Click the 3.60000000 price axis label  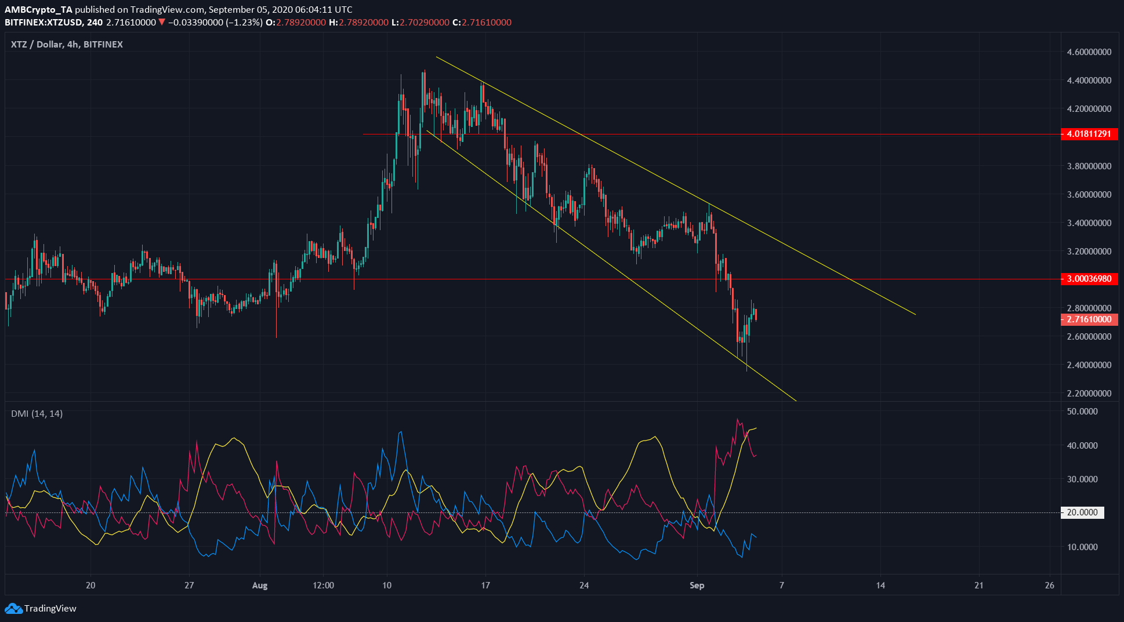tap(1089, 194)
